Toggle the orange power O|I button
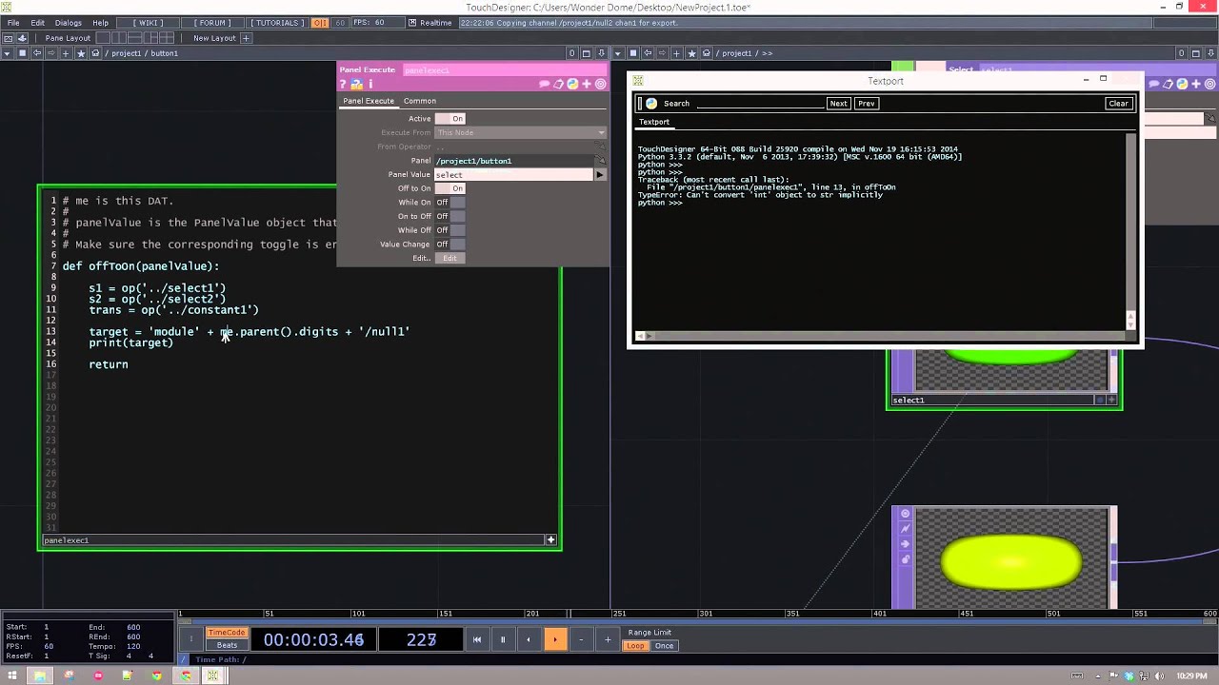Viewport: 1219px width, 685px height. (x=320, y=23)
